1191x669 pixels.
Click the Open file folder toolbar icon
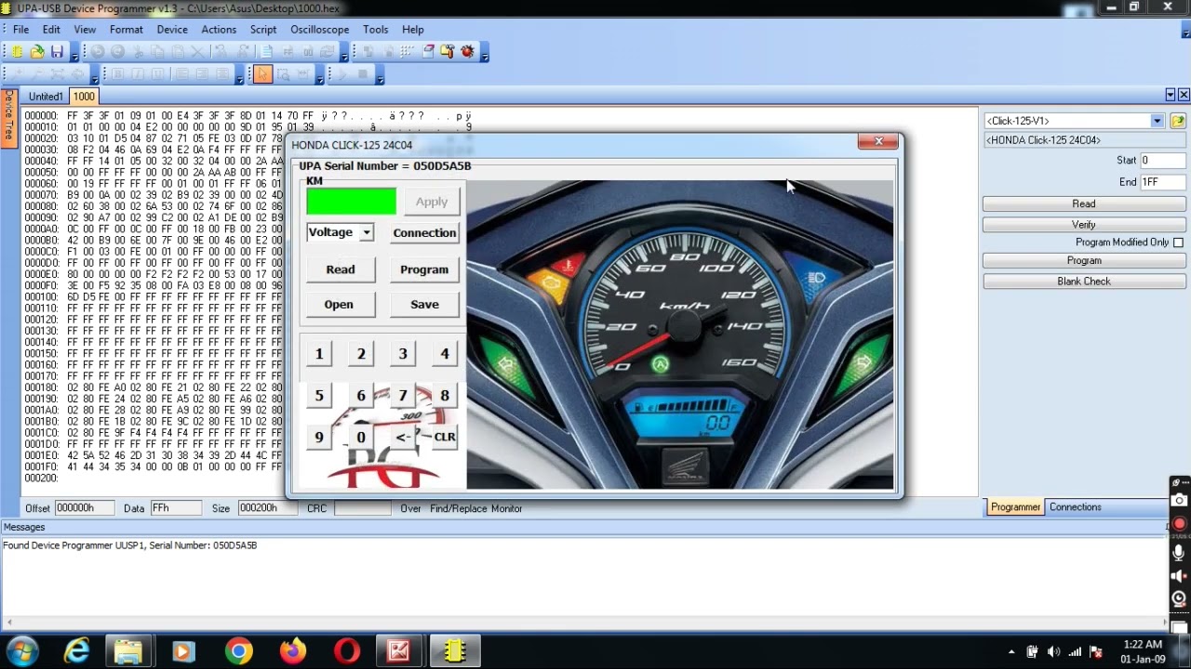37,52
